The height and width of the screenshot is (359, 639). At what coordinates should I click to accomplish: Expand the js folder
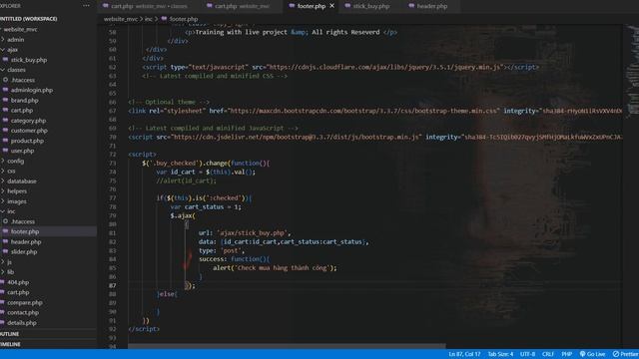point(9,261)
